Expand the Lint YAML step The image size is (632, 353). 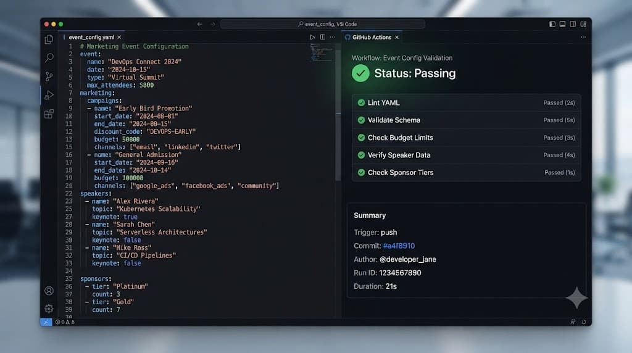click(467, 103)
